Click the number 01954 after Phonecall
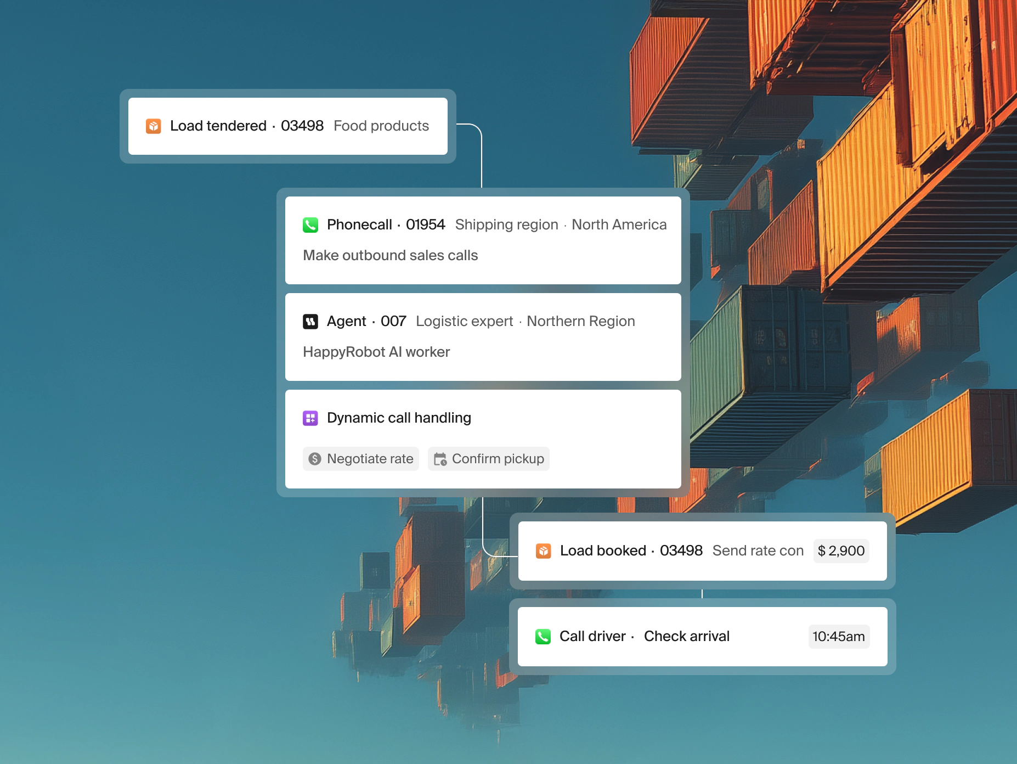 [x=426, y=225]
